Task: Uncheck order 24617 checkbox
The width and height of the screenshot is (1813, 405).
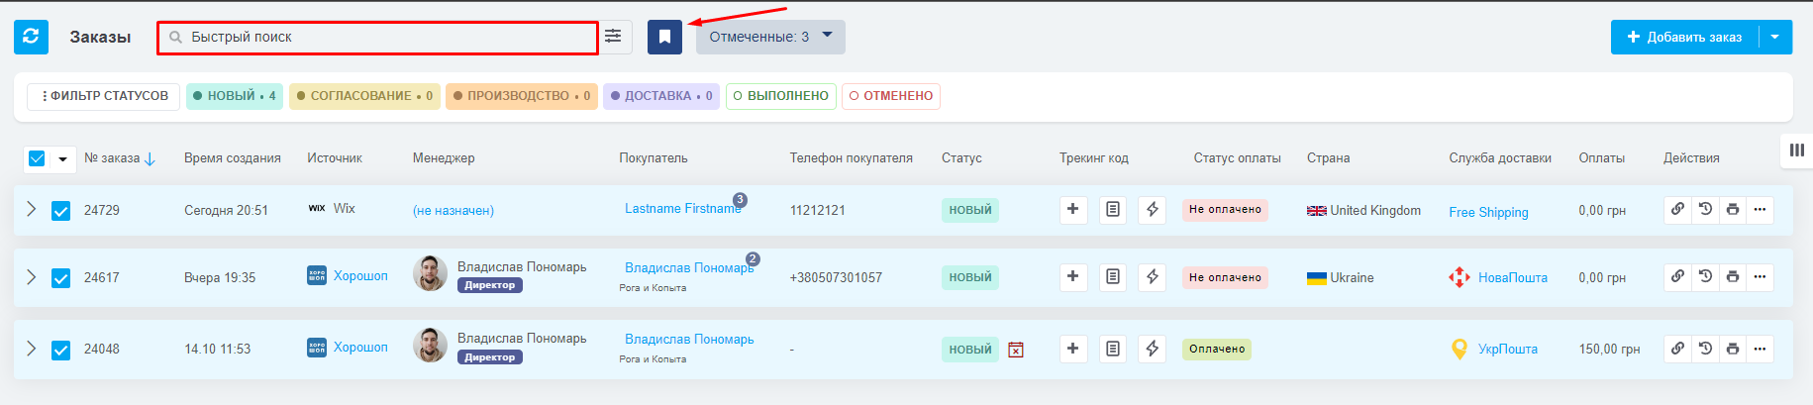Action: (60, 278)
